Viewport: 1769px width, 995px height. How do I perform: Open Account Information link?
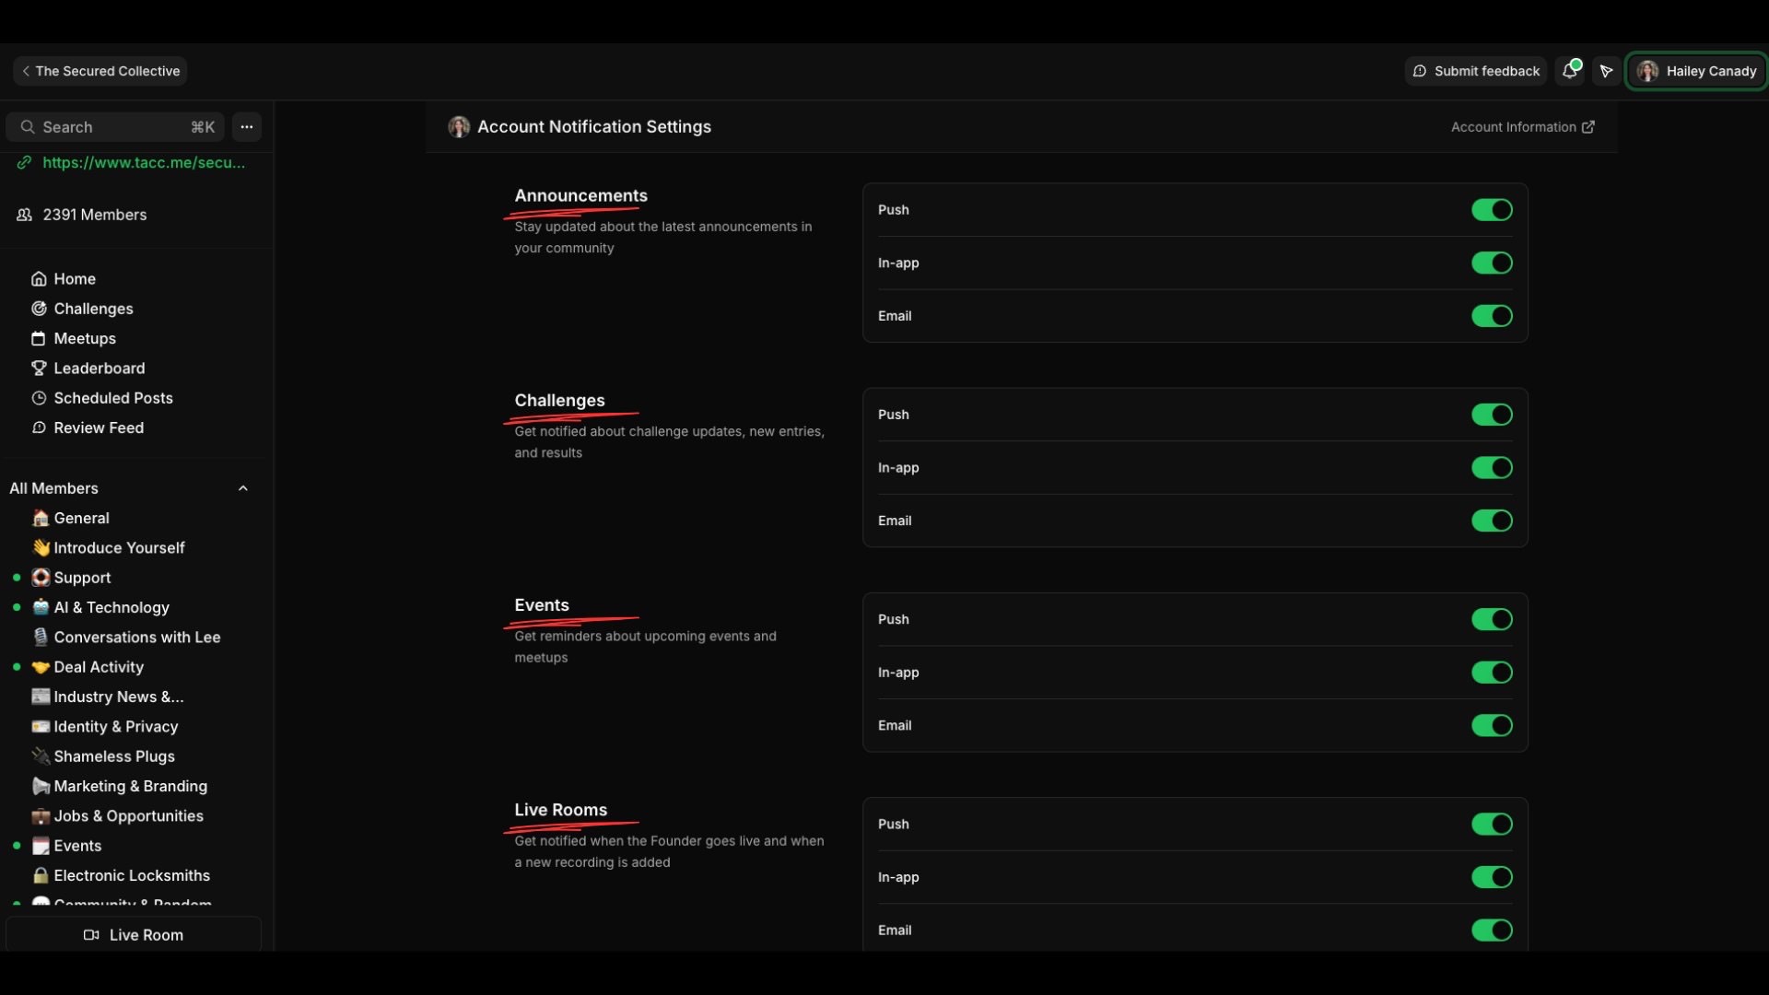(1522, 127)
